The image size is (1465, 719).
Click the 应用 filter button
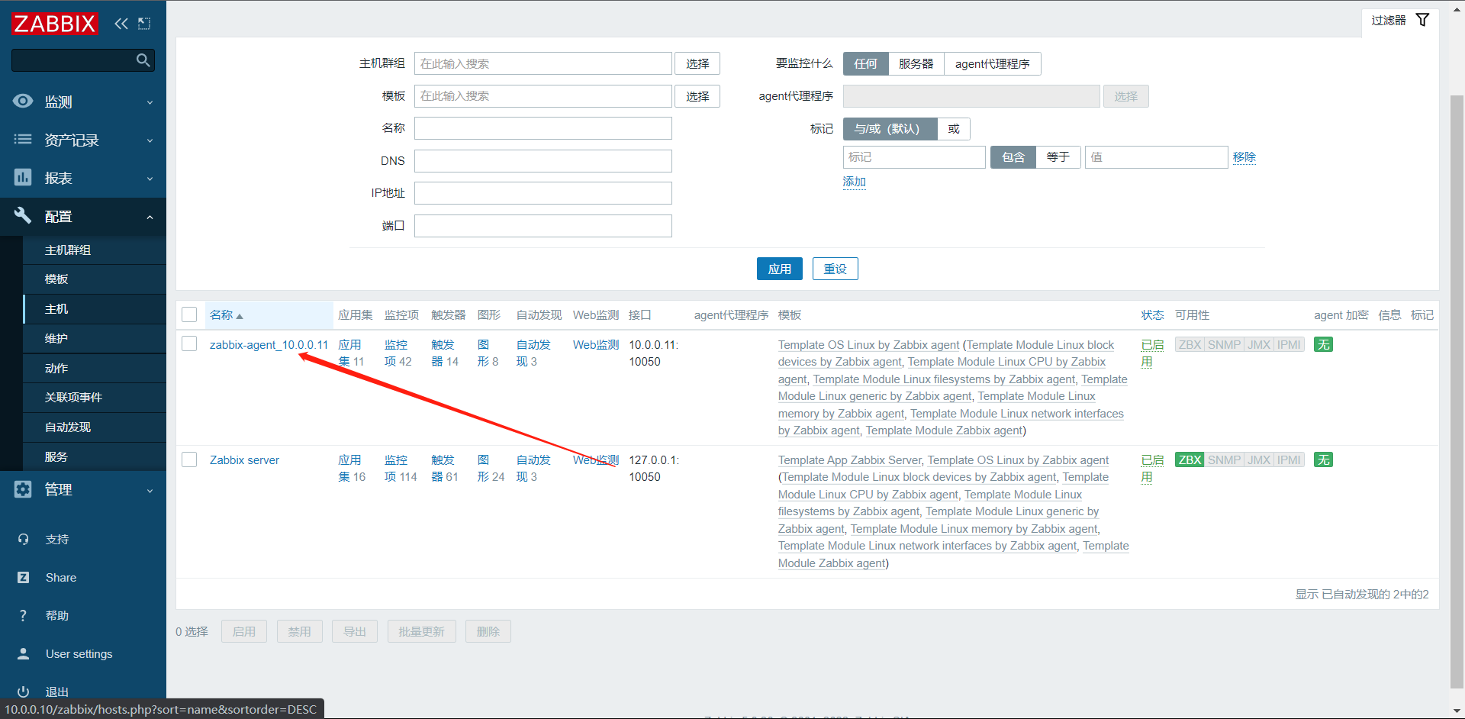(x=779, y=269)
